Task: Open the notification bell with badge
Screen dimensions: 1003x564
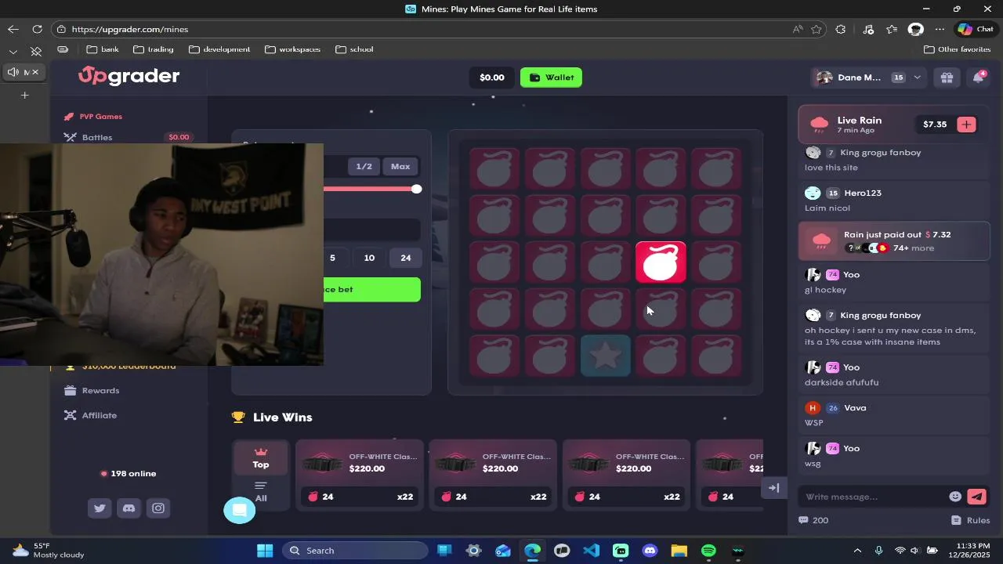Action: [x=978, y=78]
